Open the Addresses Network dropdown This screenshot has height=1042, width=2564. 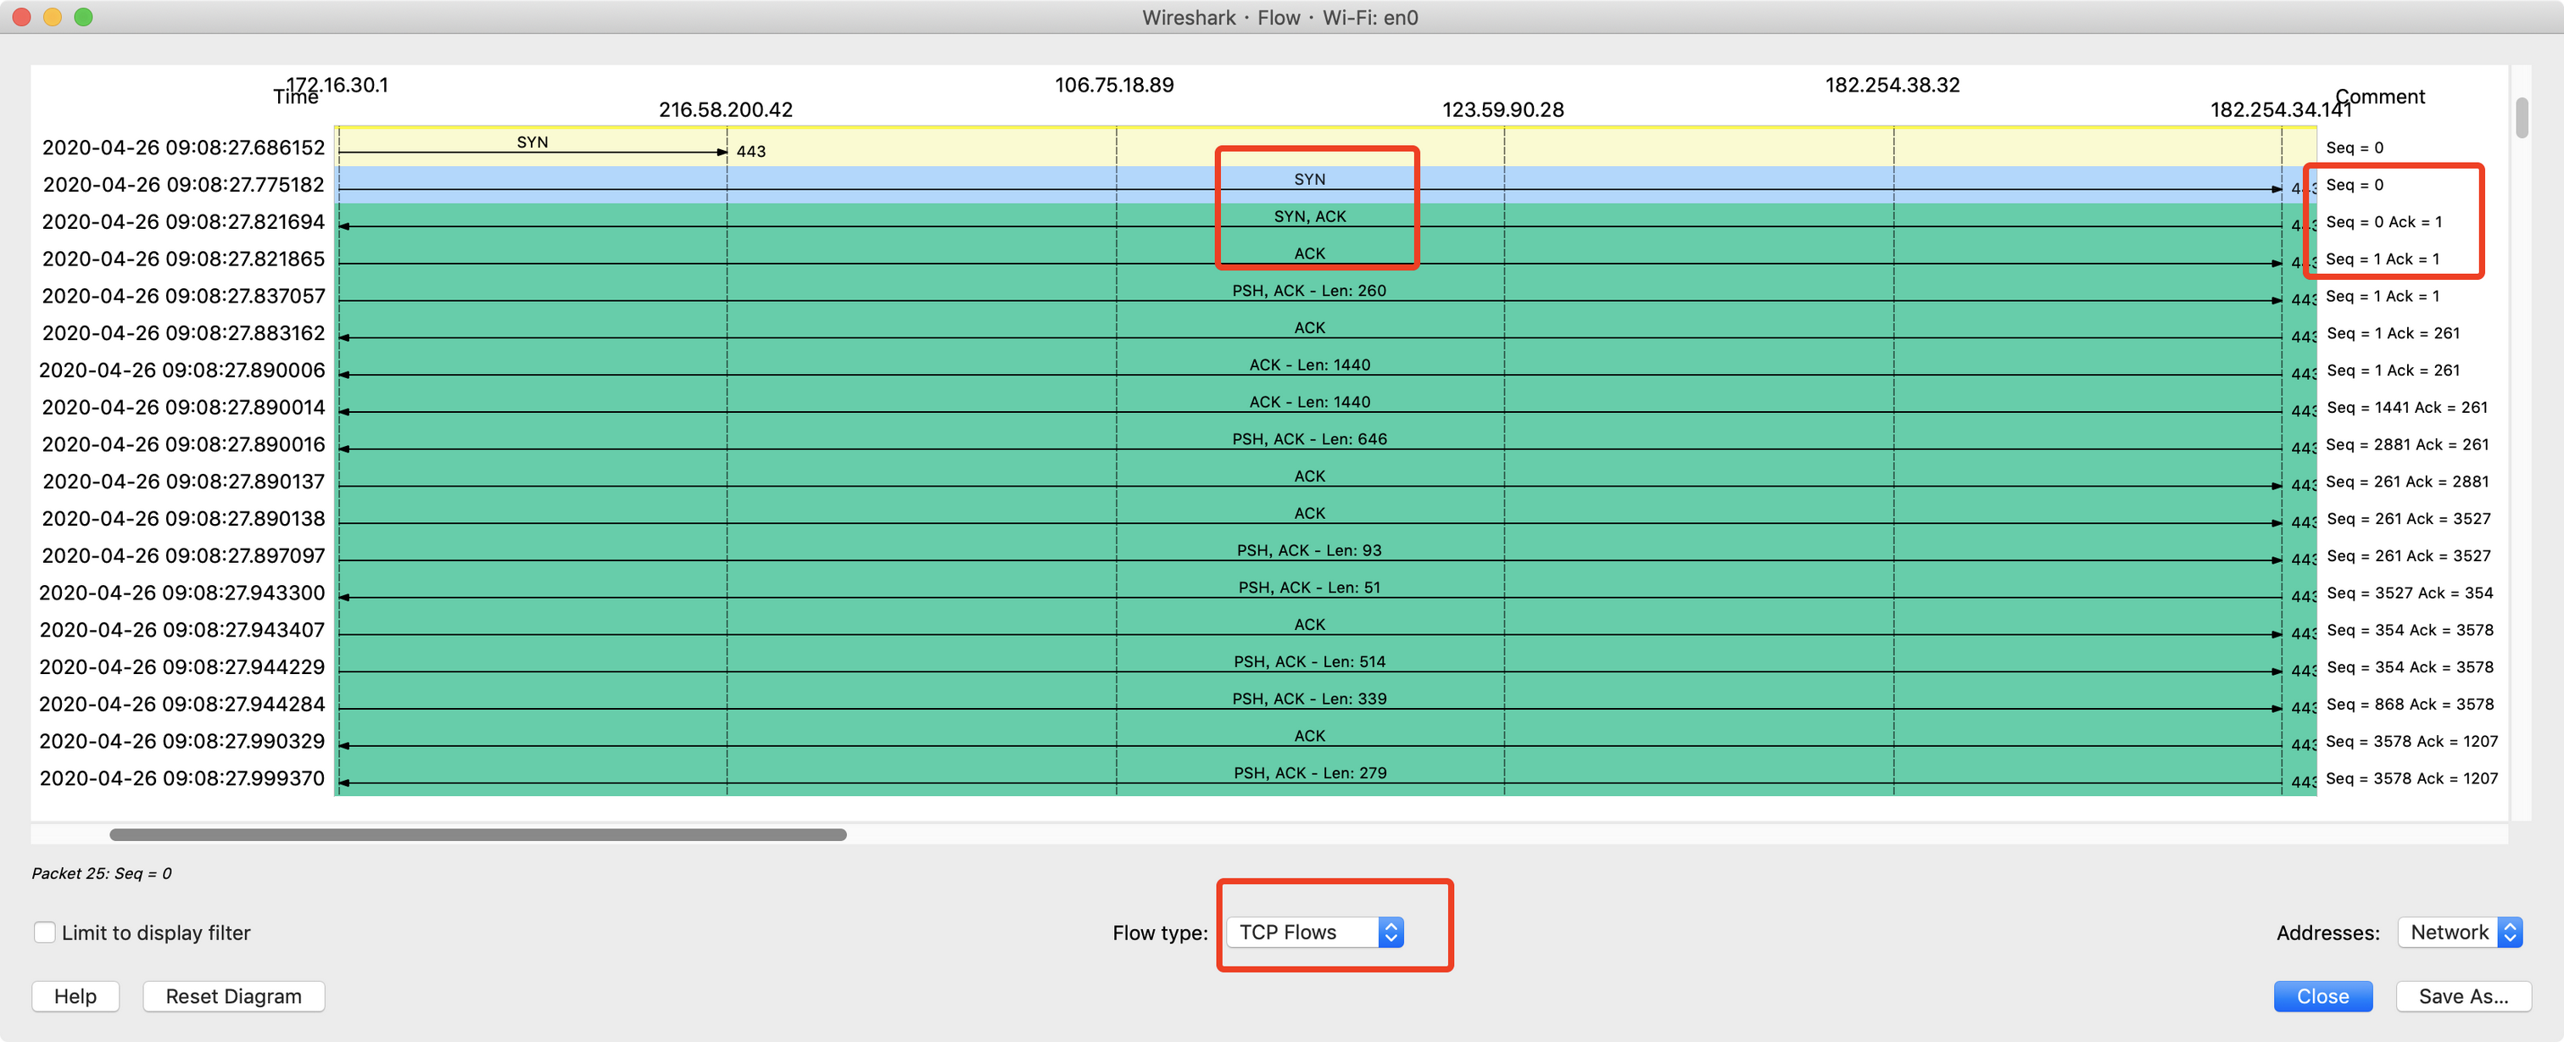[x=2459, y=932]
